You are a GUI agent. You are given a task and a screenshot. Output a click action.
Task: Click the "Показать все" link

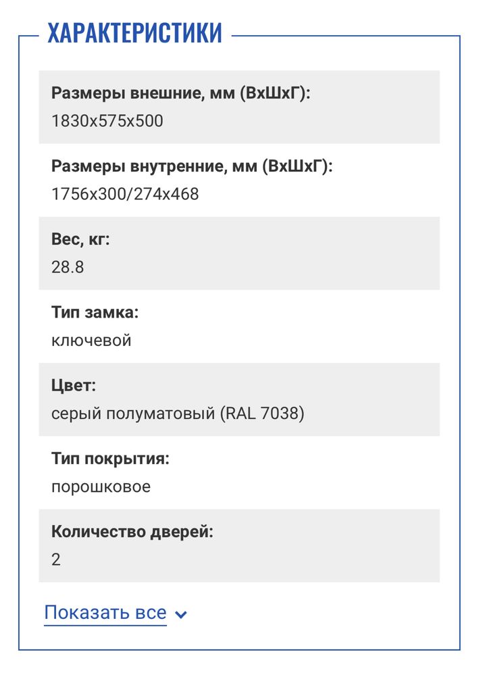(x=105, y=613)
